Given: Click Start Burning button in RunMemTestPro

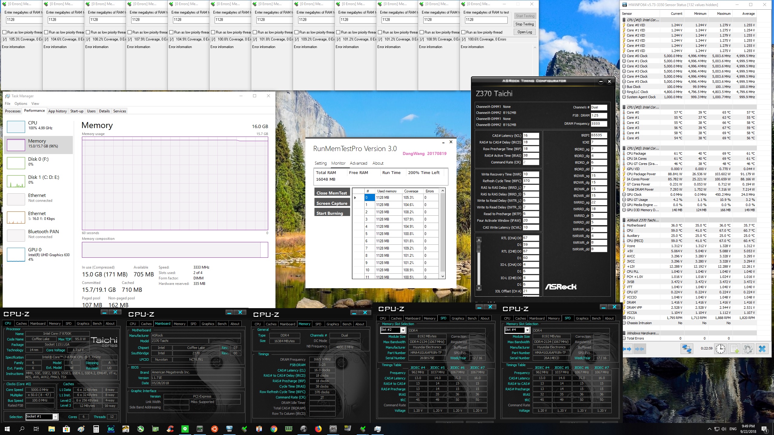Looking at the screenshot, I should pos(332,213).
